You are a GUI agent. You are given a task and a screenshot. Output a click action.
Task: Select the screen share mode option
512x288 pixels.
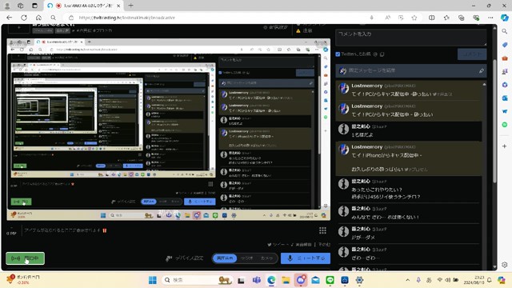(x=225, y=258)
